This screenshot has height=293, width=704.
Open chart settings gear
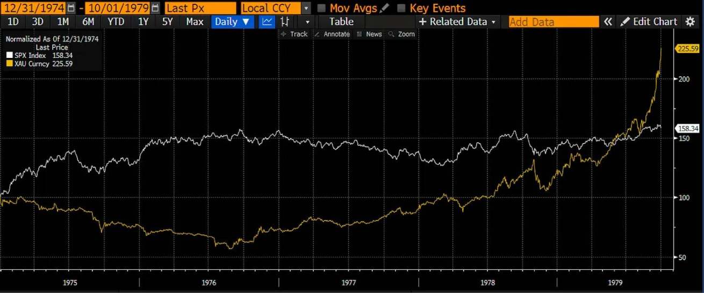tap(690, 21)
